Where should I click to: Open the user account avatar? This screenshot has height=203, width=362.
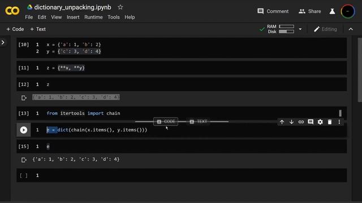(348, 11)
